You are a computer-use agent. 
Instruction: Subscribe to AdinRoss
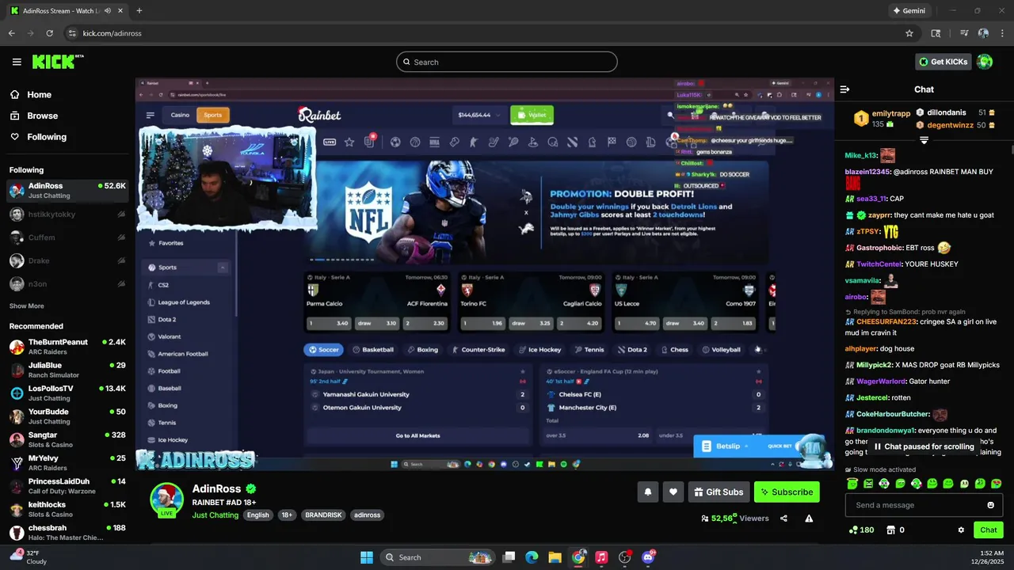[787, 492]
